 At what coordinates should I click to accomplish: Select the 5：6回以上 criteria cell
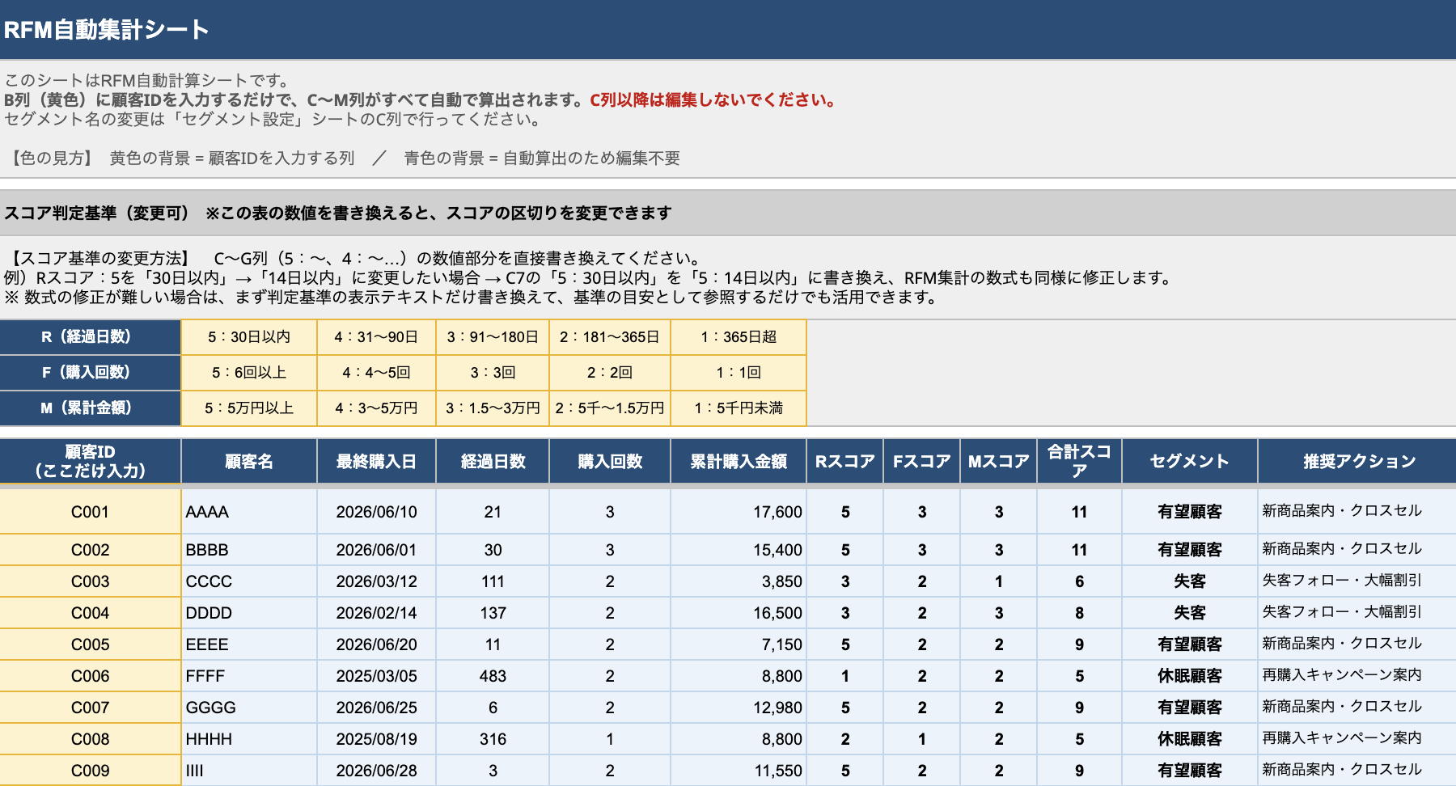[x=249, y=373]
